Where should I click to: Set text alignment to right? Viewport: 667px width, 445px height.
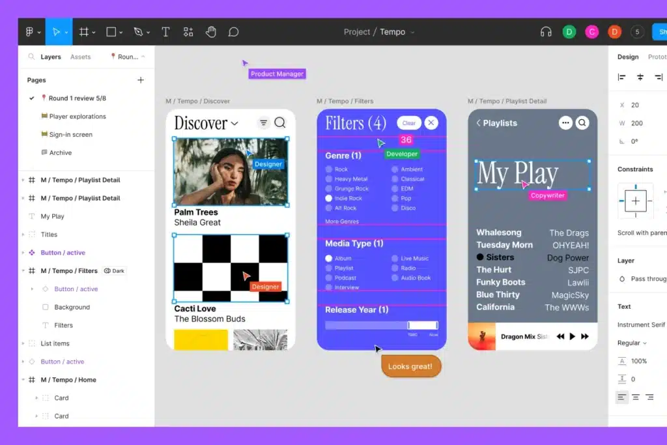coord(649,397)
